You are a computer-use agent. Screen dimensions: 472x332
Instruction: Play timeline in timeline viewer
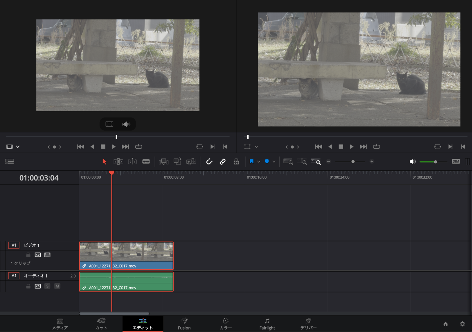coord(351,147)
